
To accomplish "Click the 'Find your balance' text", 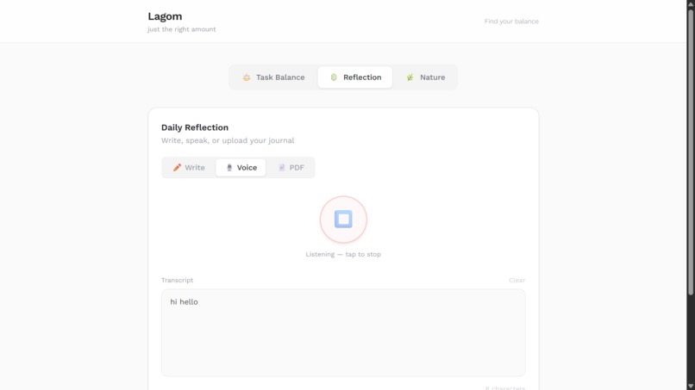I will 511,22.
